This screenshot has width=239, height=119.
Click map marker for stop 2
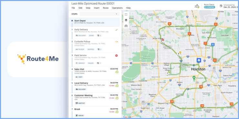[x=178, y=54]
